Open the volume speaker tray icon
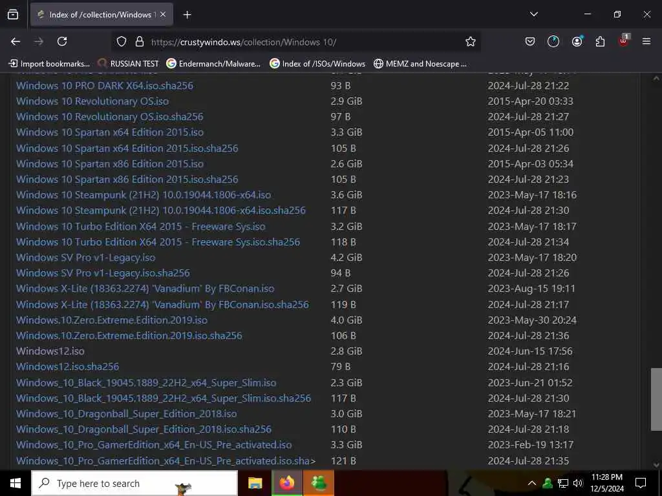This screenshot has height=496, width=662. [x=578, y=483]
